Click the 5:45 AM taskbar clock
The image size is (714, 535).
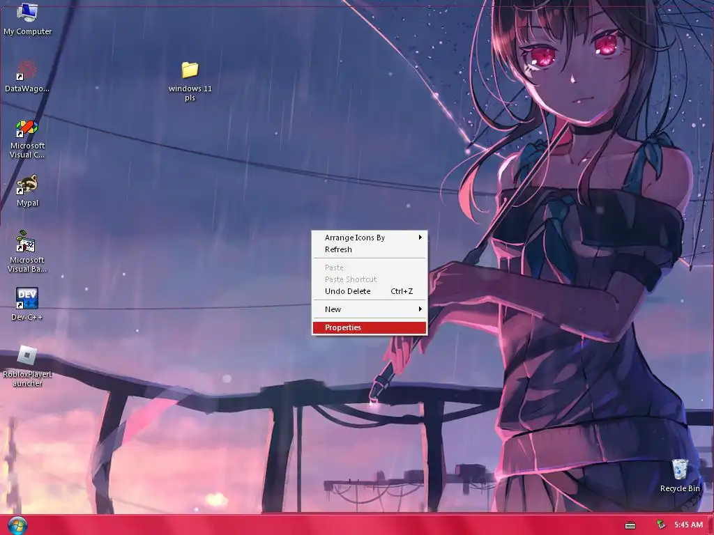(x=688, y=525)
